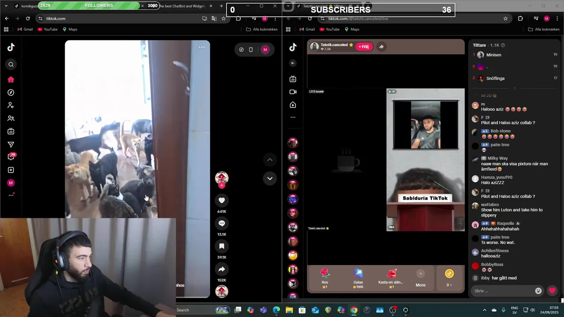
Task: Go to previous video with up arrow
Action: (270, 159)
